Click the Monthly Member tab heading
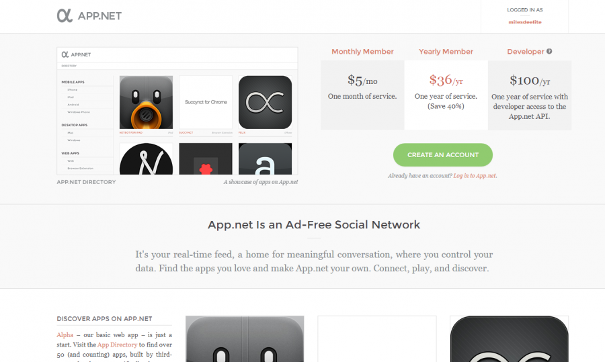The image size is (605, 362). [362, 52]
